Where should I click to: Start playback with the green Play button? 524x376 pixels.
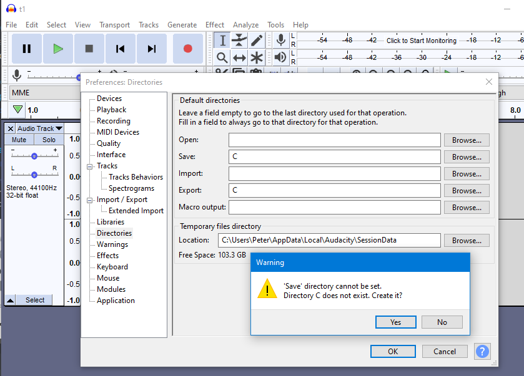[x=58, y=49]
